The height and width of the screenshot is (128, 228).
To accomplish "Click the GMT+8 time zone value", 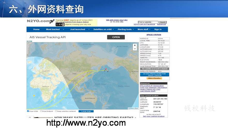I will [x=157, y=111].
